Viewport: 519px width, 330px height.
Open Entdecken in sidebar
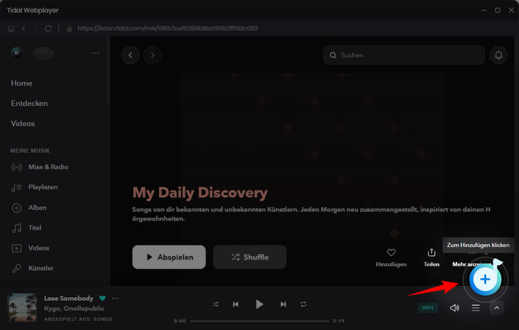pos(29,103)
